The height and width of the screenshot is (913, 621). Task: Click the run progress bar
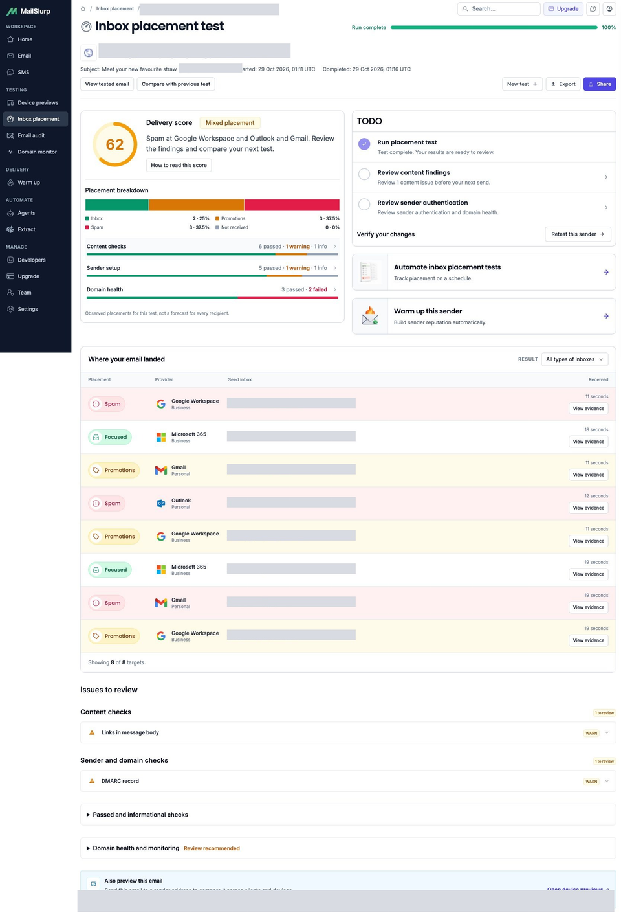(494, 27)
